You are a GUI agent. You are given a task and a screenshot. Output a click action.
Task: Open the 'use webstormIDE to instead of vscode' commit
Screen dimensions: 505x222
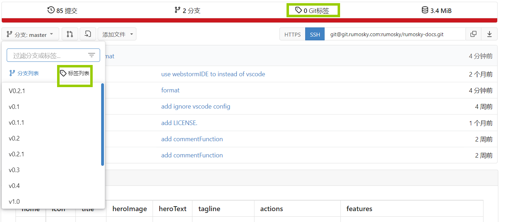click(x=213, y=74)
